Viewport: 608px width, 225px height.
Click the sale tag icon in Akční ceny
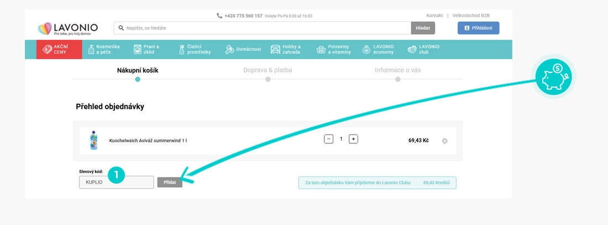[x=48, y=50]
